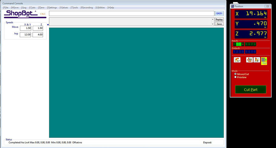Select Preview mode
276x148 pixels.
tap(235, 77)
